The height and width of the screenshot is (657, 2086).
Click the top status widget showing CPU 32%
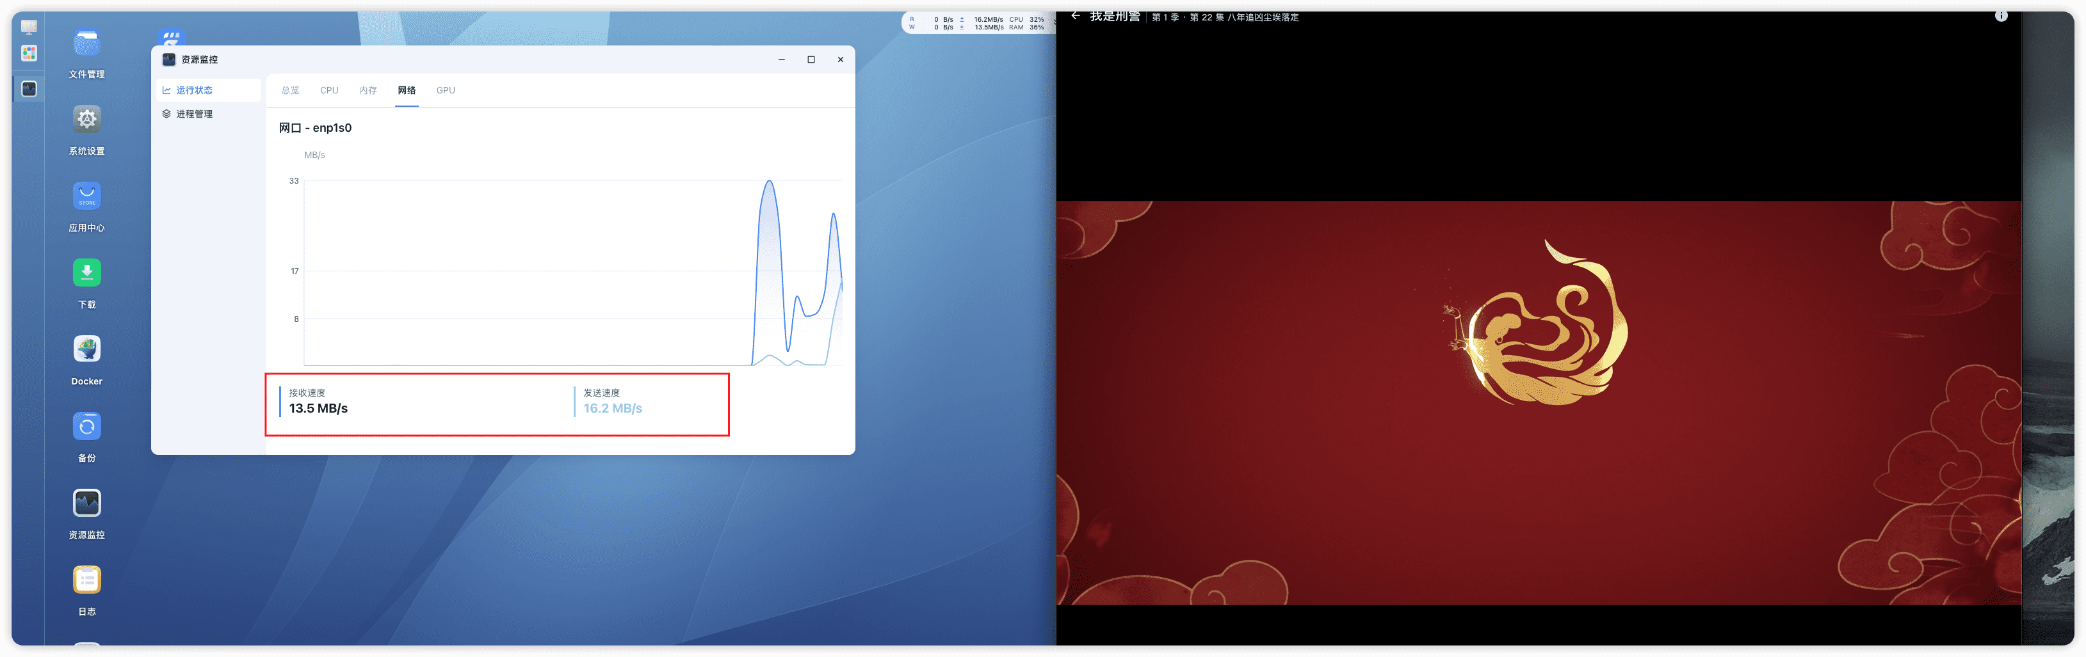tap(978, 24)
